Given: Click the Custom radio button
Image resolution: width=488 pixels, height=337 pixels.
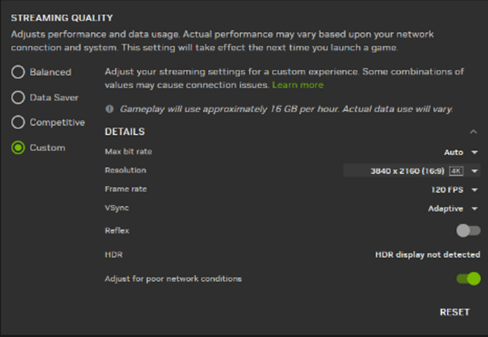Looking at the screenshot, I should [17, 148].
